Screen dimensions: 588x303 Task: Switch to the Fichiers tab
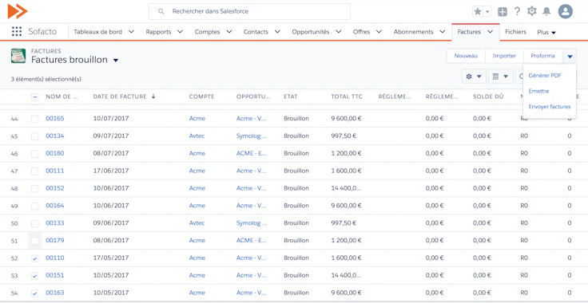click(x=515, y=32)
